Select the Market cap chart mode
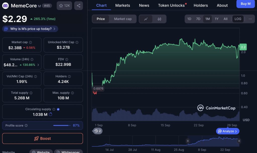This screenshot has width=257, height=153. pyautogui.click(x=123, y=19)
